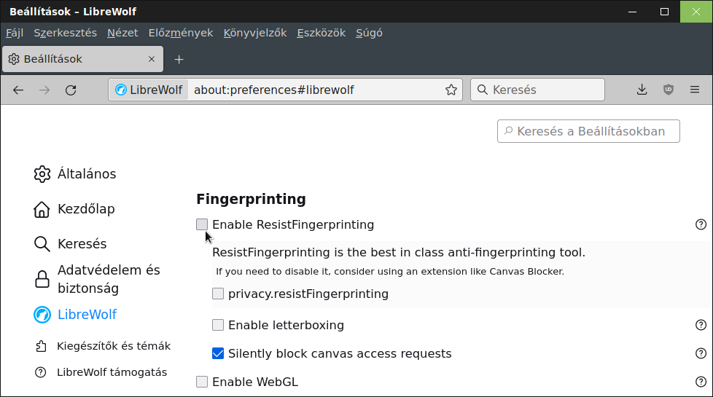
Task: Open the Előzmények menu
Action: click(181, 33)
